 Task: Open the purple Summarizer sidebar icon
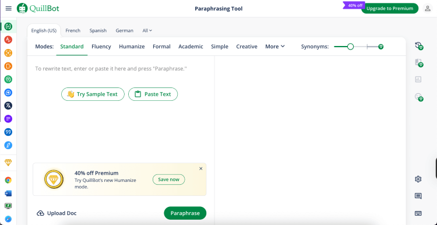(8, 119)
